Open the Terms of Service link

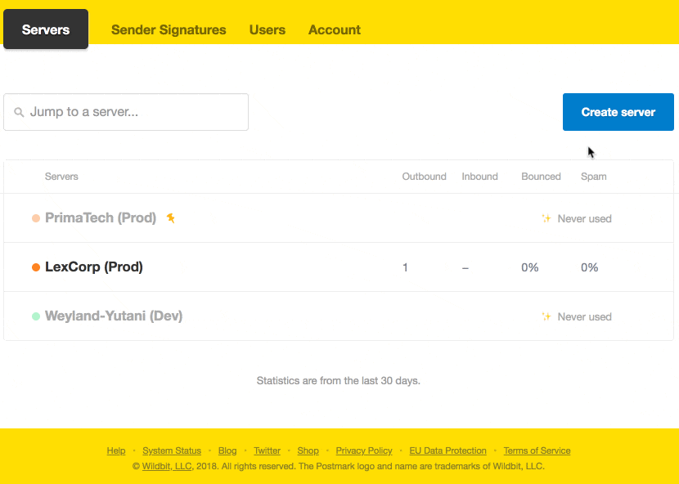537,450
